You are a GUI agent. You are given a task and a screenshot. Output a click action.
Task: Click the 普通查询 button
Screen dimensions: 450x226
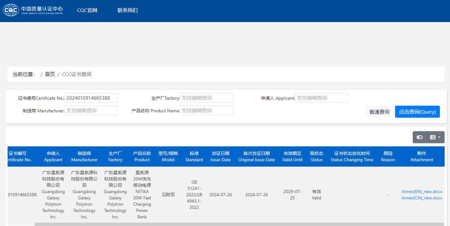click(379, 112)
